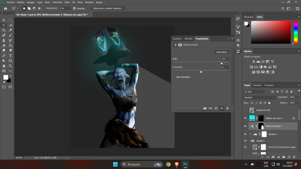This screenshot has width=301, height=169.
Task: Toggle the Suavizar checkbox
Action: tap(74, 9)
